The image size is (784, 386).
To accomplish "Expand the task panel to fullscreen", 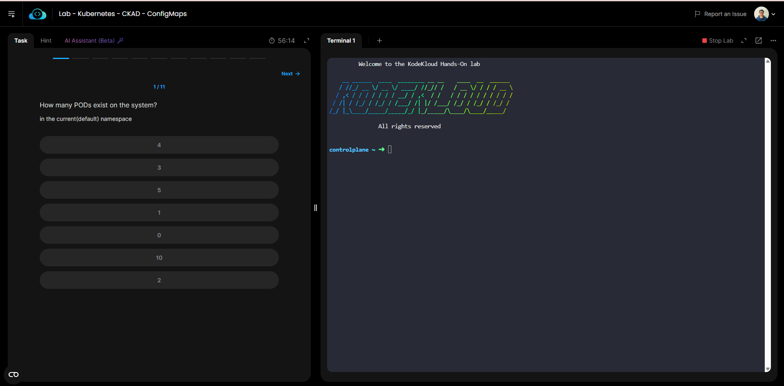I will 307,41.
